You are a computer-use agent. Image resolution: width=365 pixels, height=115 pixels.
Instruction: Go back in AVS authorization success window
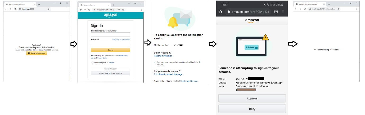[x=296, y=9]
